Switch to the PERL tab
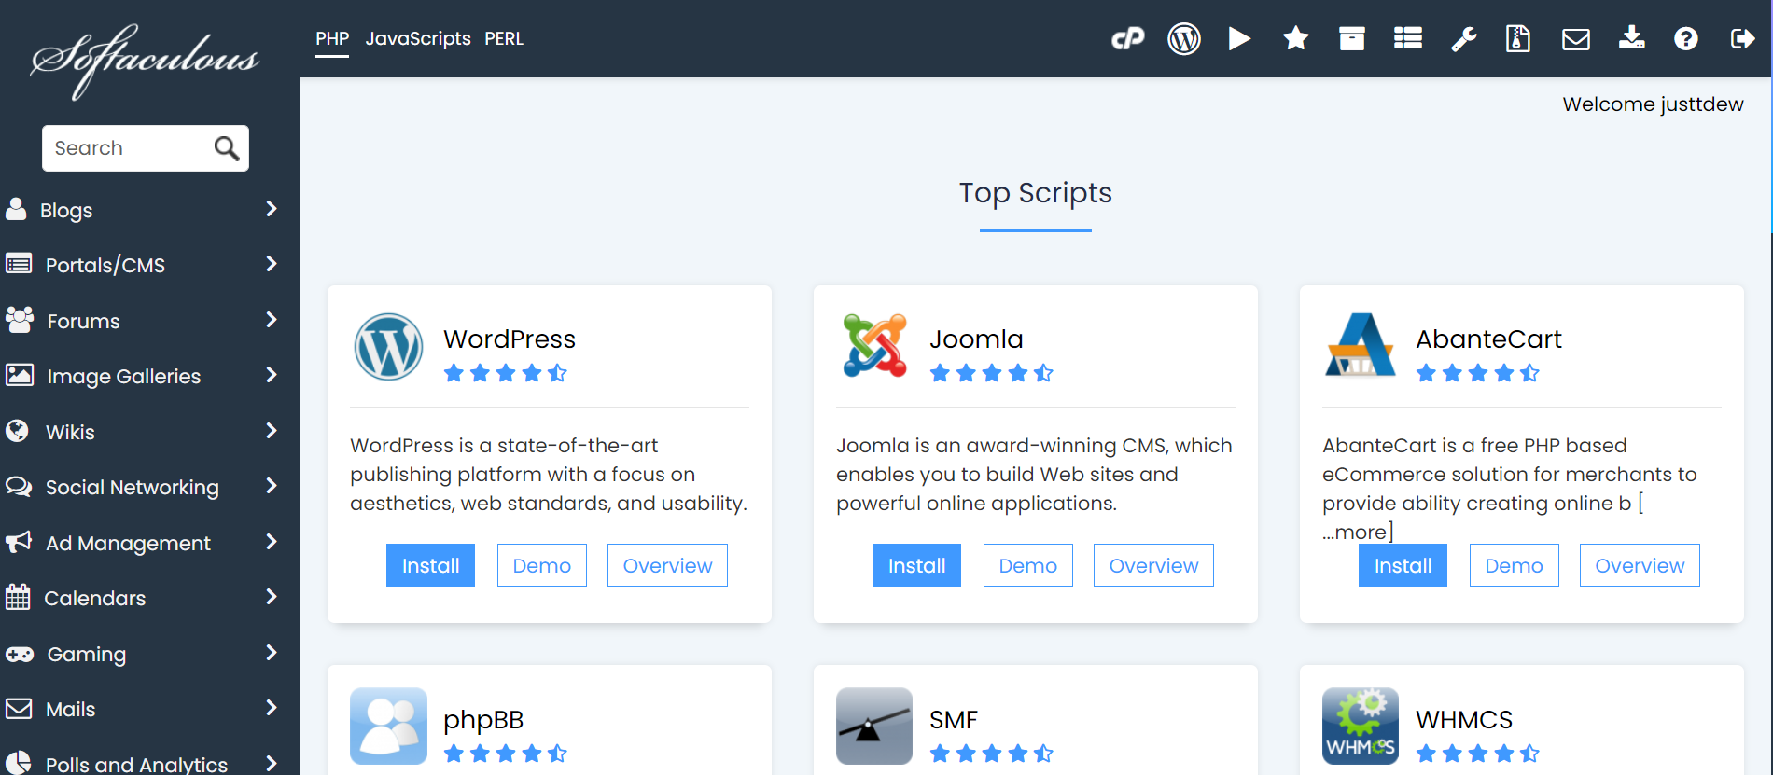 pyautogui.click(x=504, y=39)
